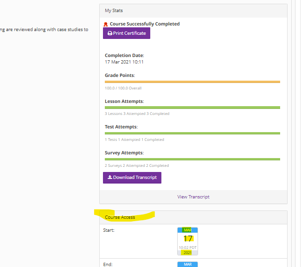This screenshot has height=267, width=301.
Task: Click the 100.0 / 100.0 Overall score text
Action: coord(123,88)
